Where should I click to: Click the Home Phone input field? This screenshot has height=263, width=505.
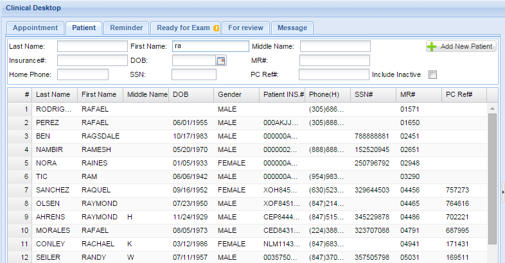83,74
